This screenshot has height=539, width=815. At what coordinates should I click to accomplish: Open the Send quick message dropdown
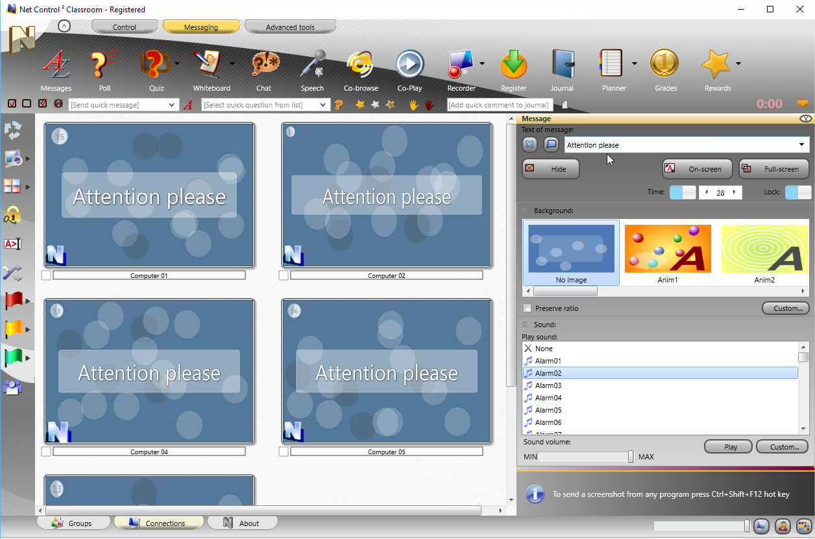point(172,105)
